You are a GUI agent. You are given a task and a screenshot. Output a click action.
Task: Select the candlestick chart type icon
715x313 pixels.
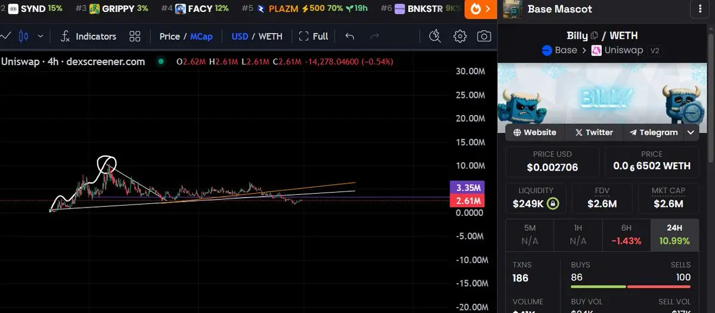[23, 36]
